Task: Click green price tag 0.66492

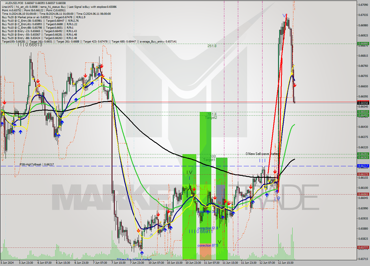Action: point(363,115)
